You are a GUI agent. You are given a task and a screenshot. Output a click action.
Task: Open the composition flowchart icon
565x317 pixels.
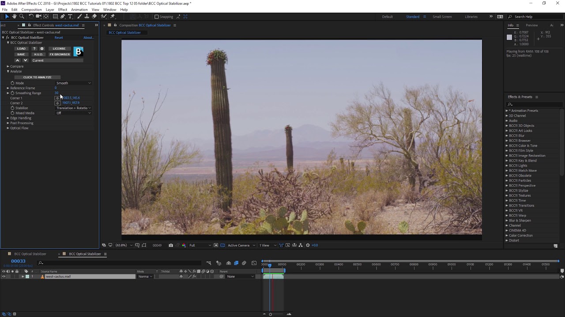tap(301, 245)
